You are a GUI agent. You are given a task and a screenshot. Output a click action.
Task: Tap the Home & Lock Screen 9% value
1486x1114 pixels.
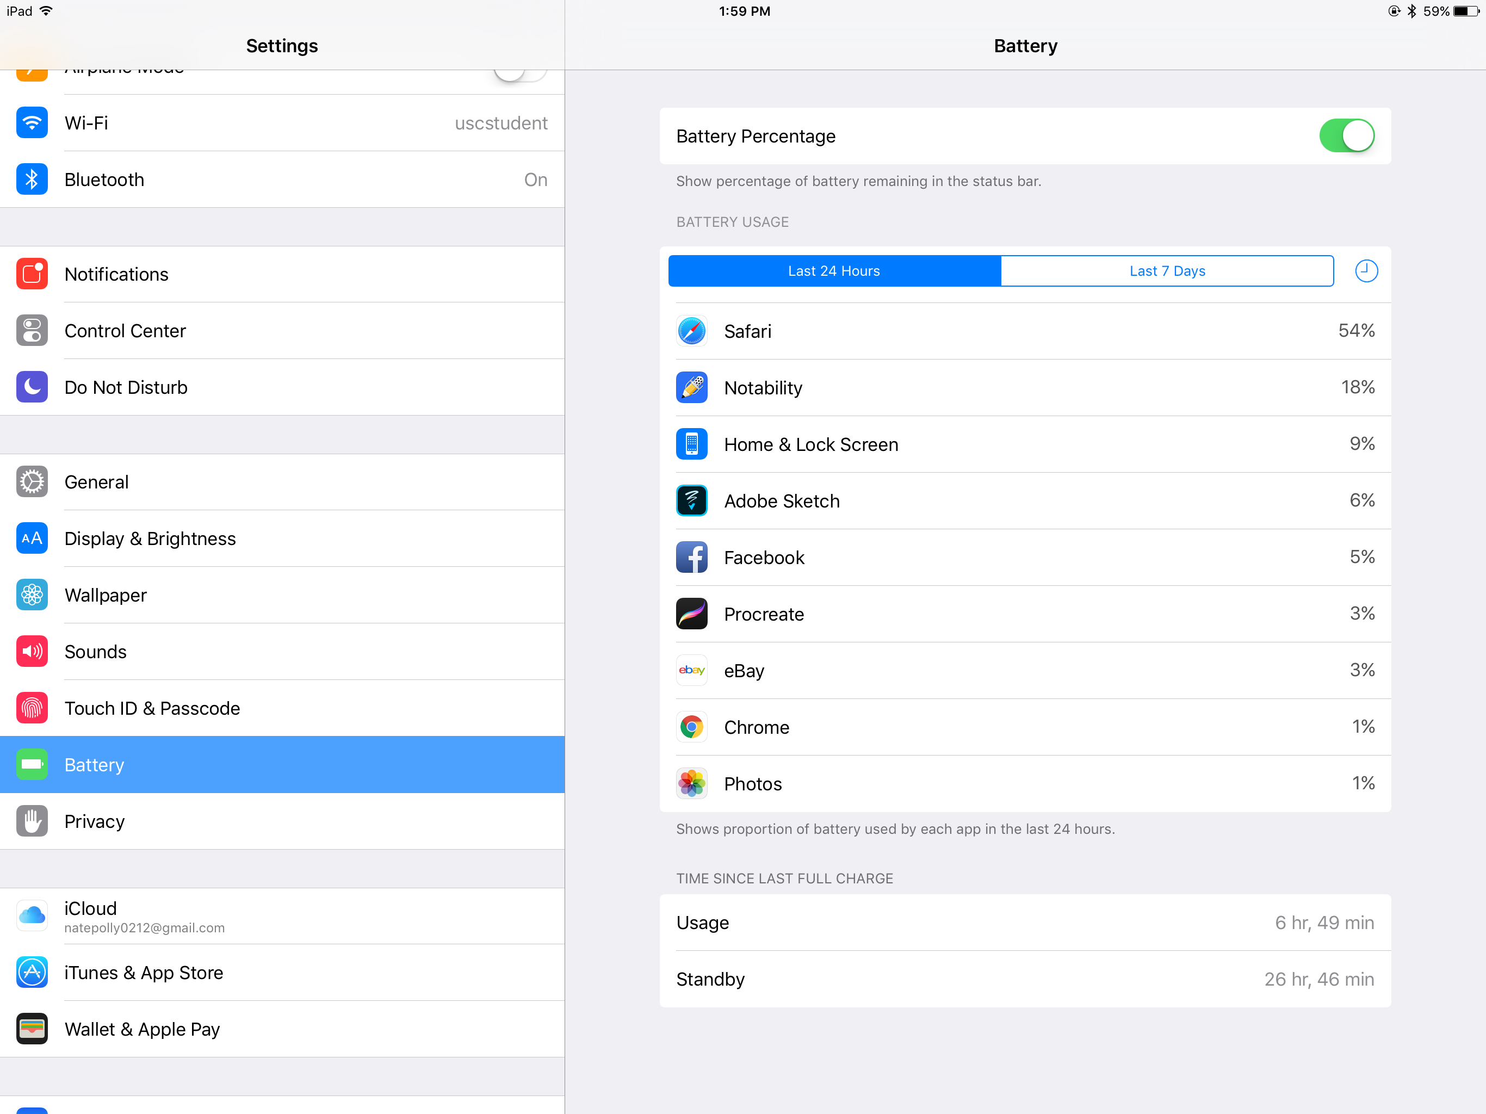[x=1362, y=443]
